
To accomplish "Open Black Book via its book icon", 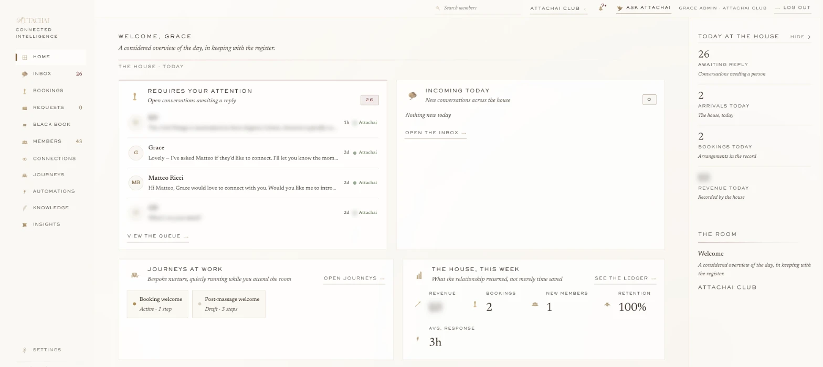I will coord(25,125).
